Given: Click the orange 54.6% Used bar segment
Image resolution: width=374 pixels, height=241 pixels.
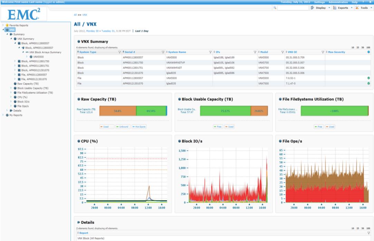Looking at the screenshot, I should pyautogui.click(x=118, y=111).
